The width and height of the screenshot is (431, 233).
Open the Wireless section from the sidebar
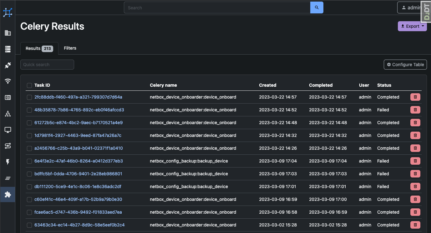coord(8,81)
